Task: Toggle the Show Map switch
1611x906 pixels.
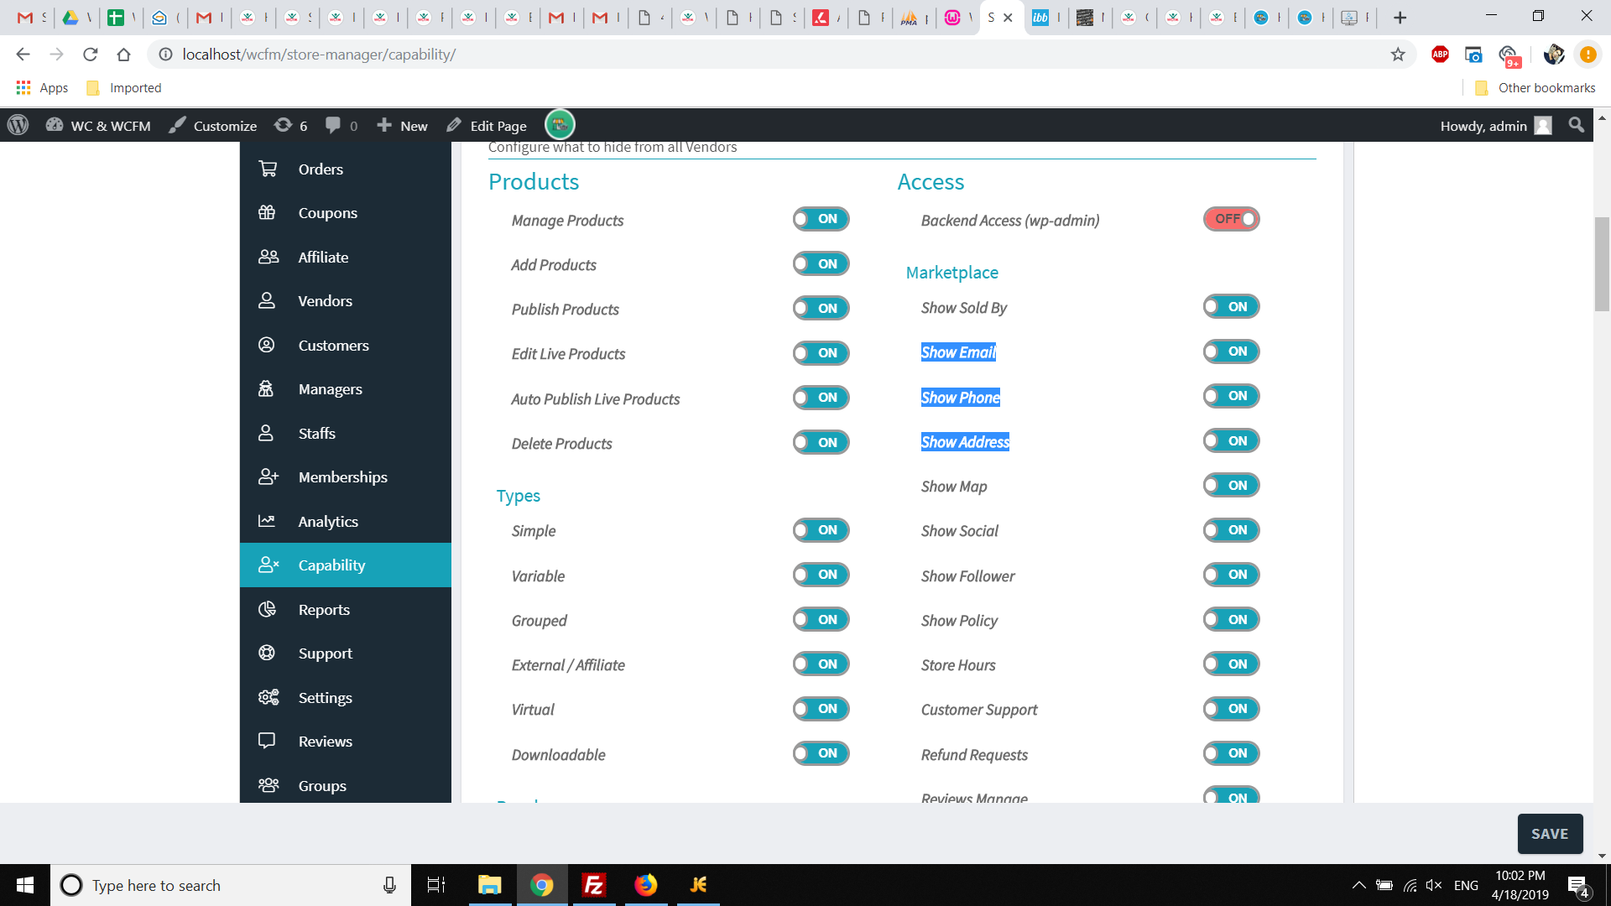Action: click(1231, 485)
